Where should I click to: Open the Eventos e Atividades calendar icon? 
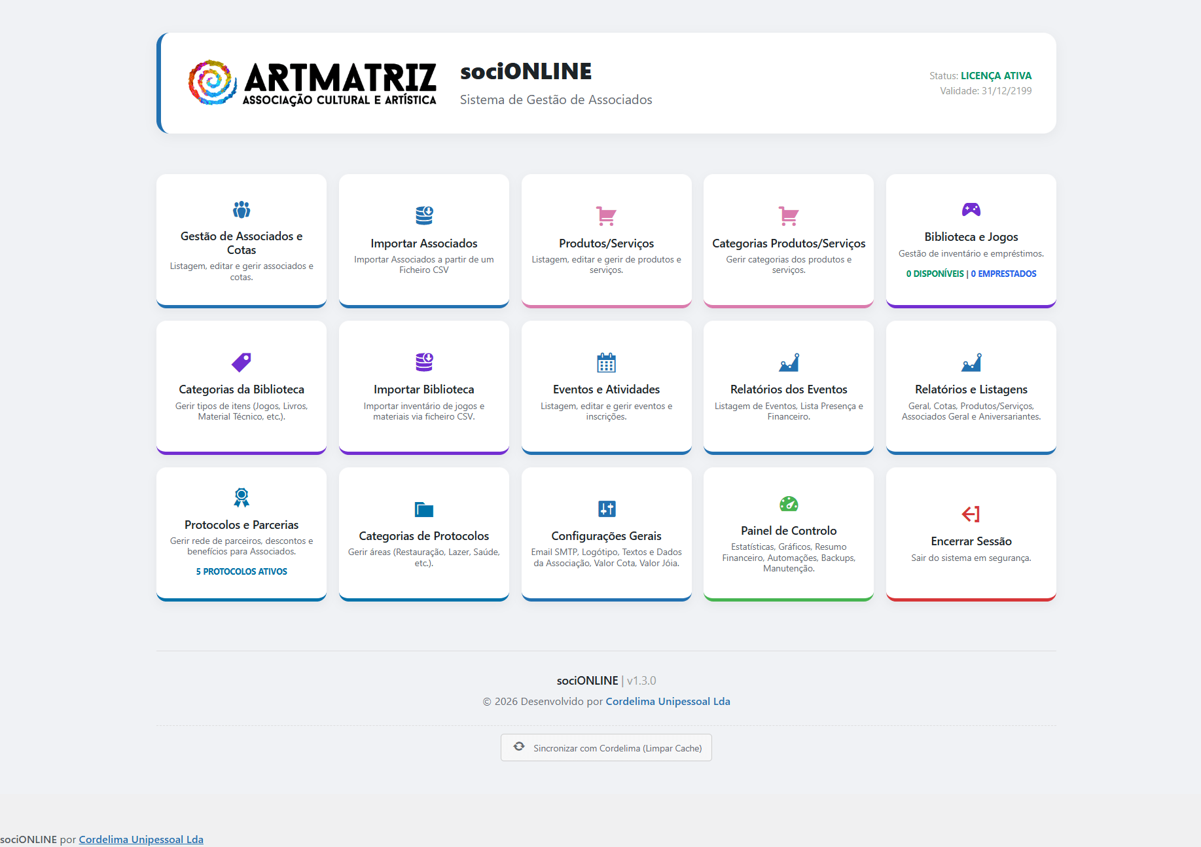pos(606,362)
